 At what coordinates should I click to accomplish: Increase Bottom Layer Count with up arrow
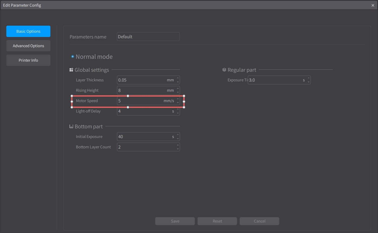coord(178,145)
